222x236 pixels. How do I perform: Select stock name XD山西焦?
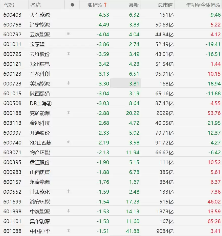coord(41,143)
